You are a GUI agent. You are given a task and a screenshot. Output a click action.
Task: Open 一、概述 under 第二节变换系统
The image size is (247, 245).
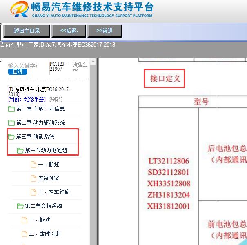coord(40,220)
